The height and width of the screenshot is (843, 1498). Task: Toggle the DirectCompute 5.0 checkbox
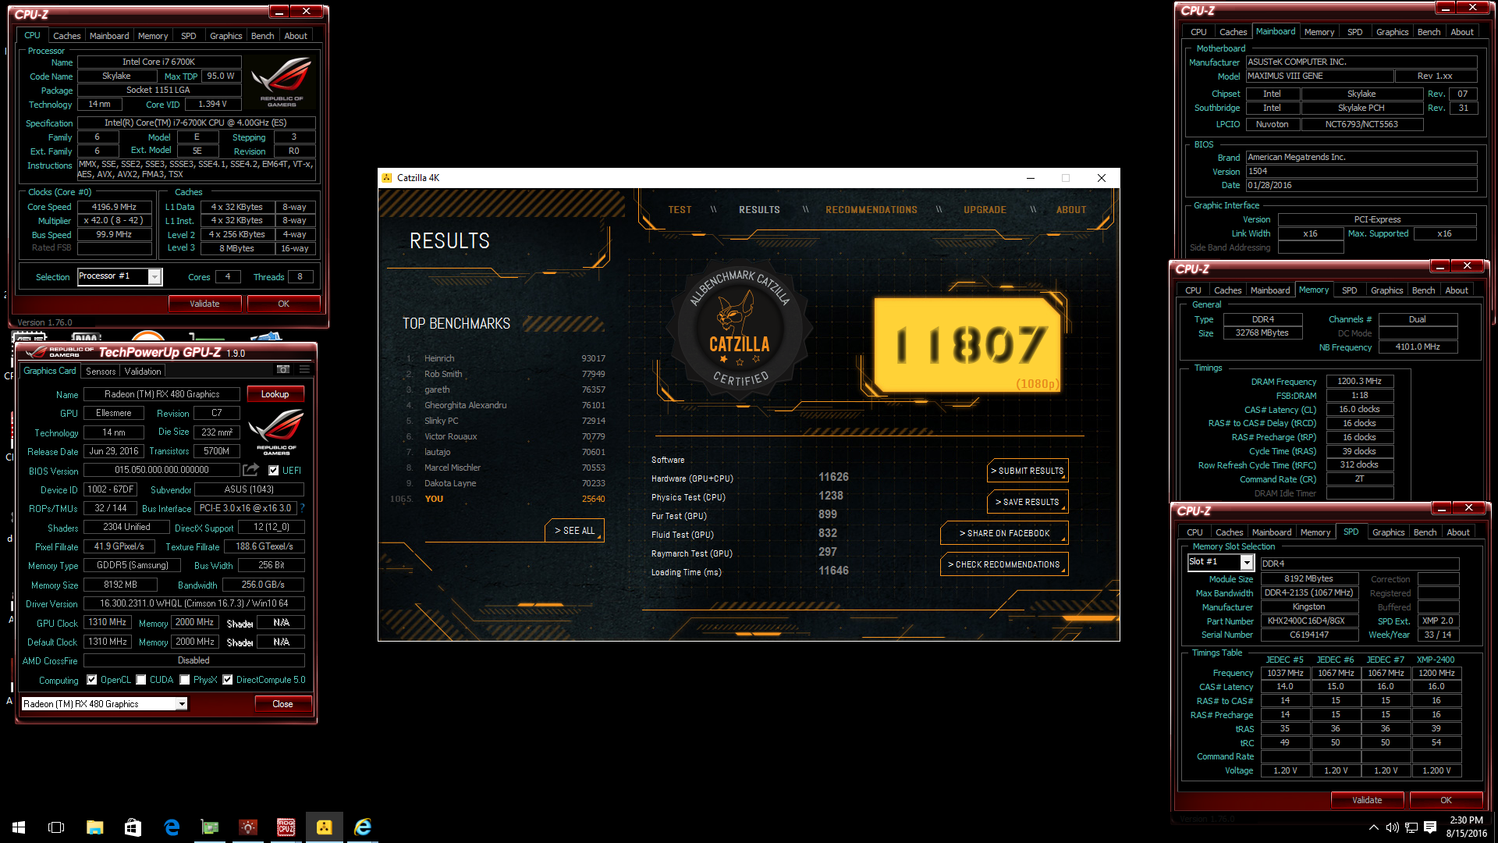point(228,680)
